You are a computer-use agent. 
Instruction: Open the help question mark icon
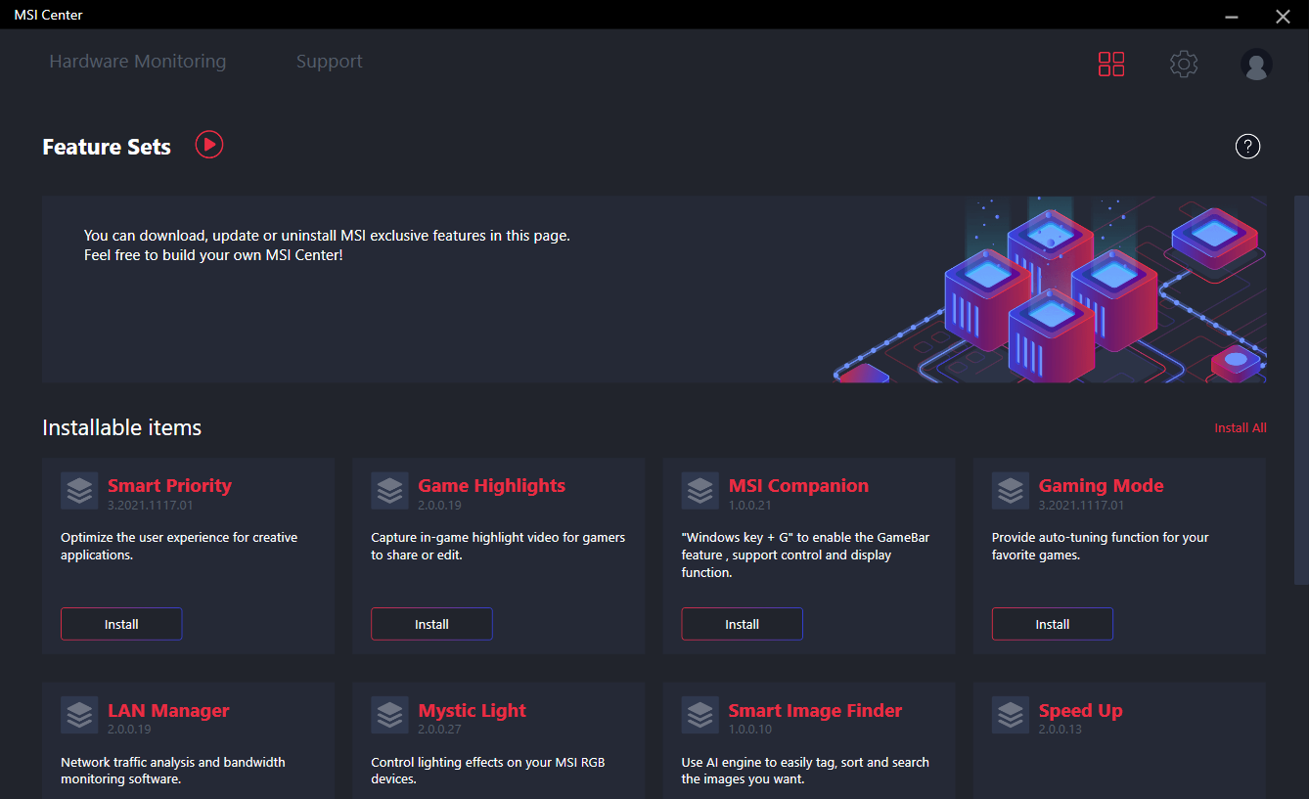[1248, 147]
